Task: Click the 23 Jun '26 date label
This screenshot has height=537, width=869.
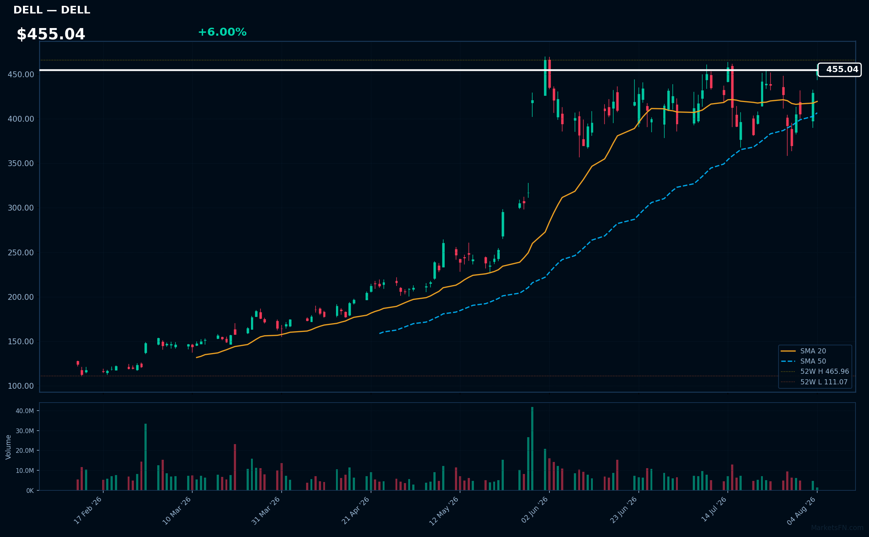Action: 624,510
